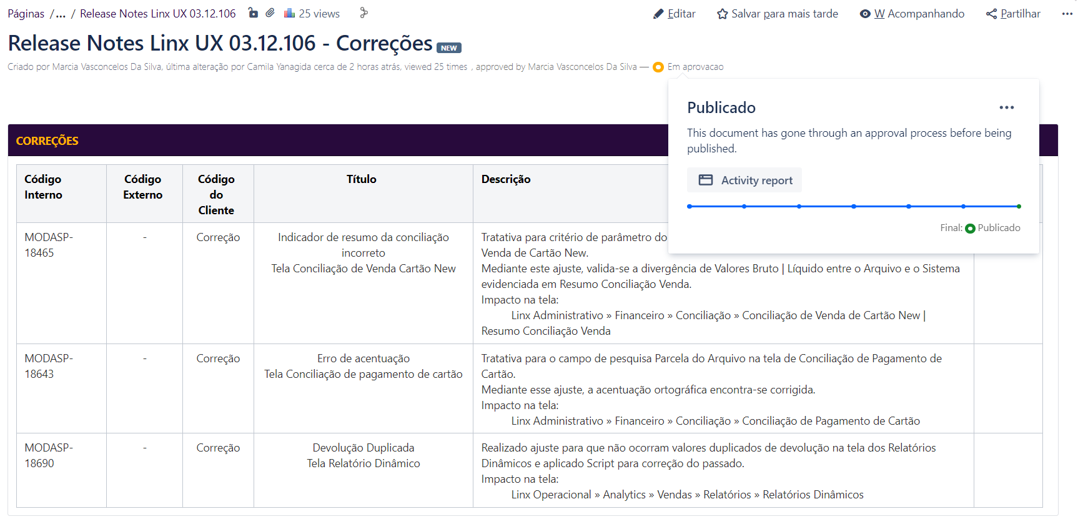Open the attachments paperclip icon
Viewport: 1083px width, 524px height.
[x=270, y=13]
